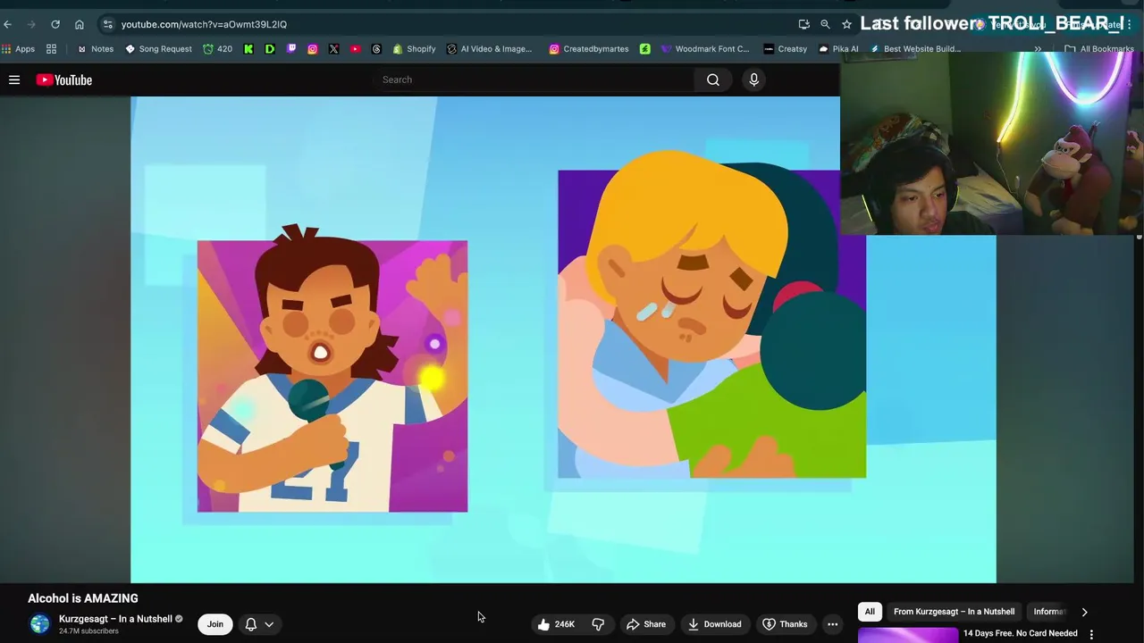1144x643 pixels.
Task: Open site information icon in address bar
Action: [x=107, y=24]
